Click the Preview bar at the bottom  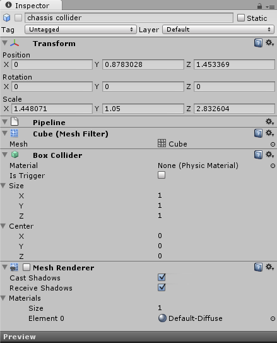pos(139,337)
